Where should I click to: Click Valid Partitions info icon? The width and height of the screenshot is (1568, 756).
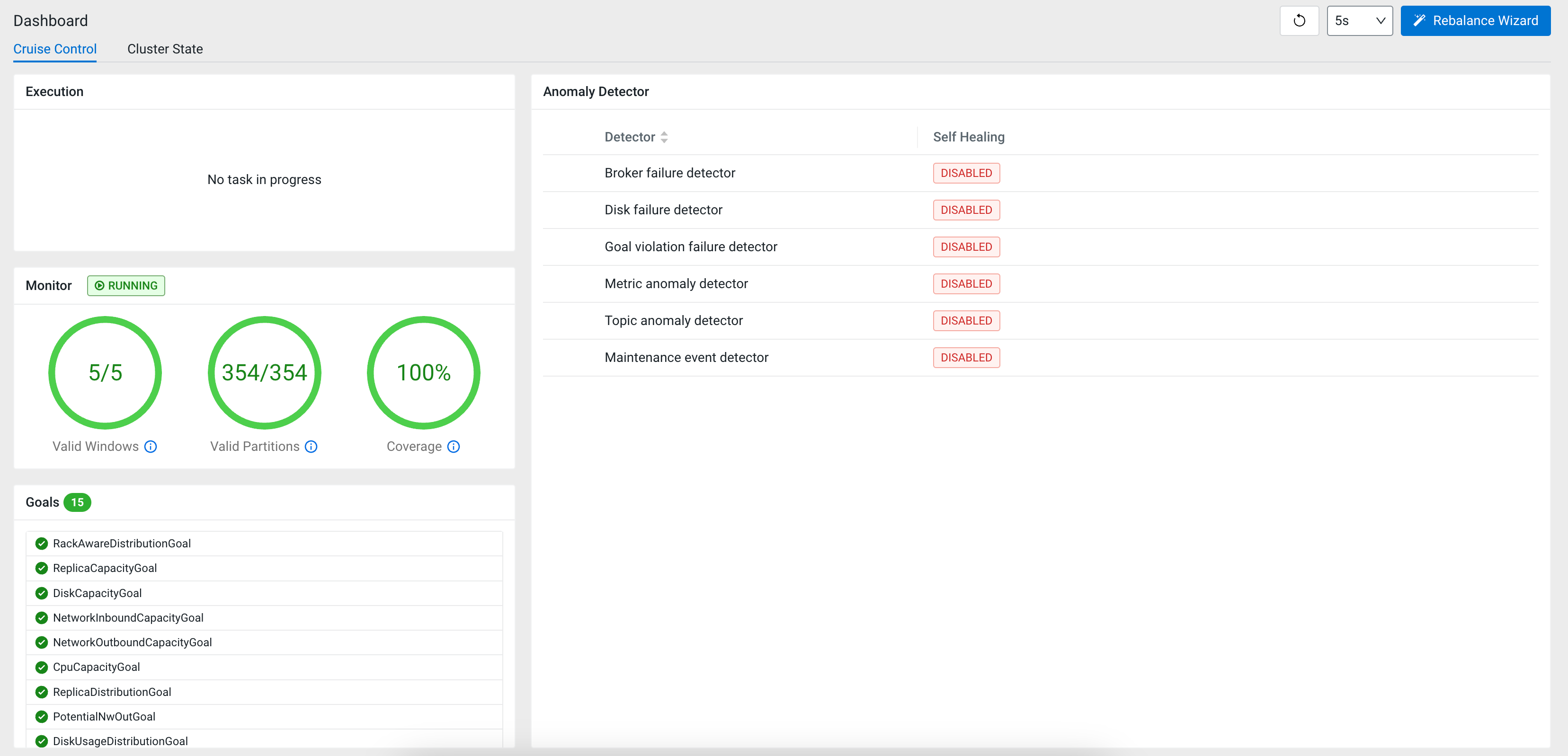click(x=311, y=447)
